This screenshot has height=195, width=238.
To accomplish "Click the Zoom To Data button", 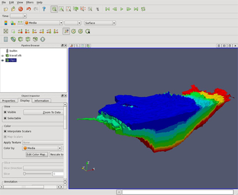I will (44, 112).
